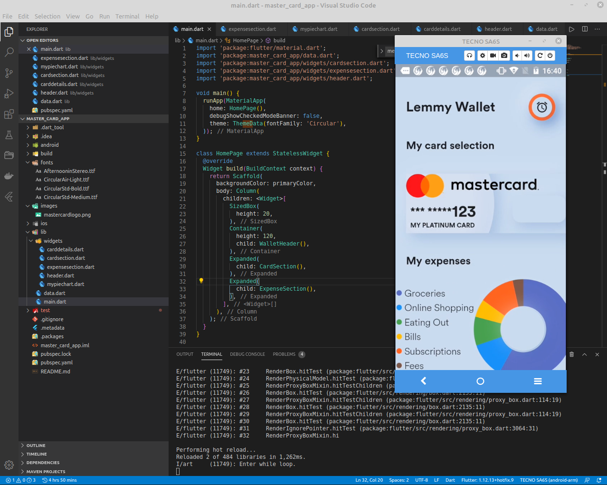Open the Flutter view in activity bar
This screenshot has width=607, height=485.
[x=9, y=197]
